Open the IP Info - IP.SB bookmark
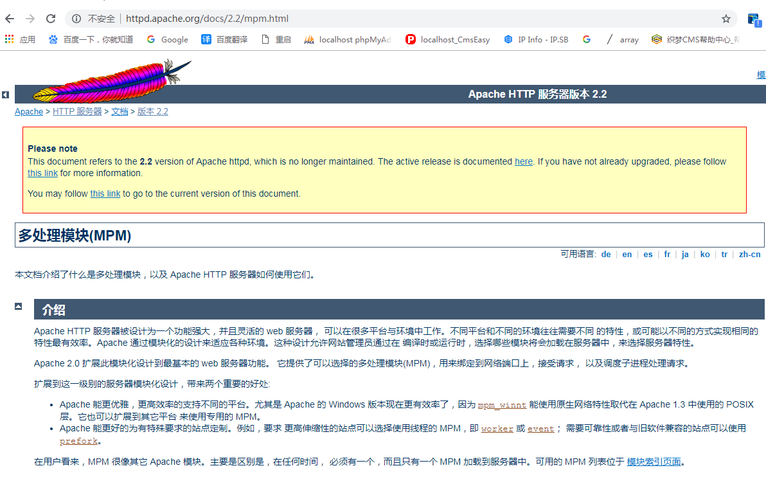The image size is (766, 477). (x=536, y=39)
